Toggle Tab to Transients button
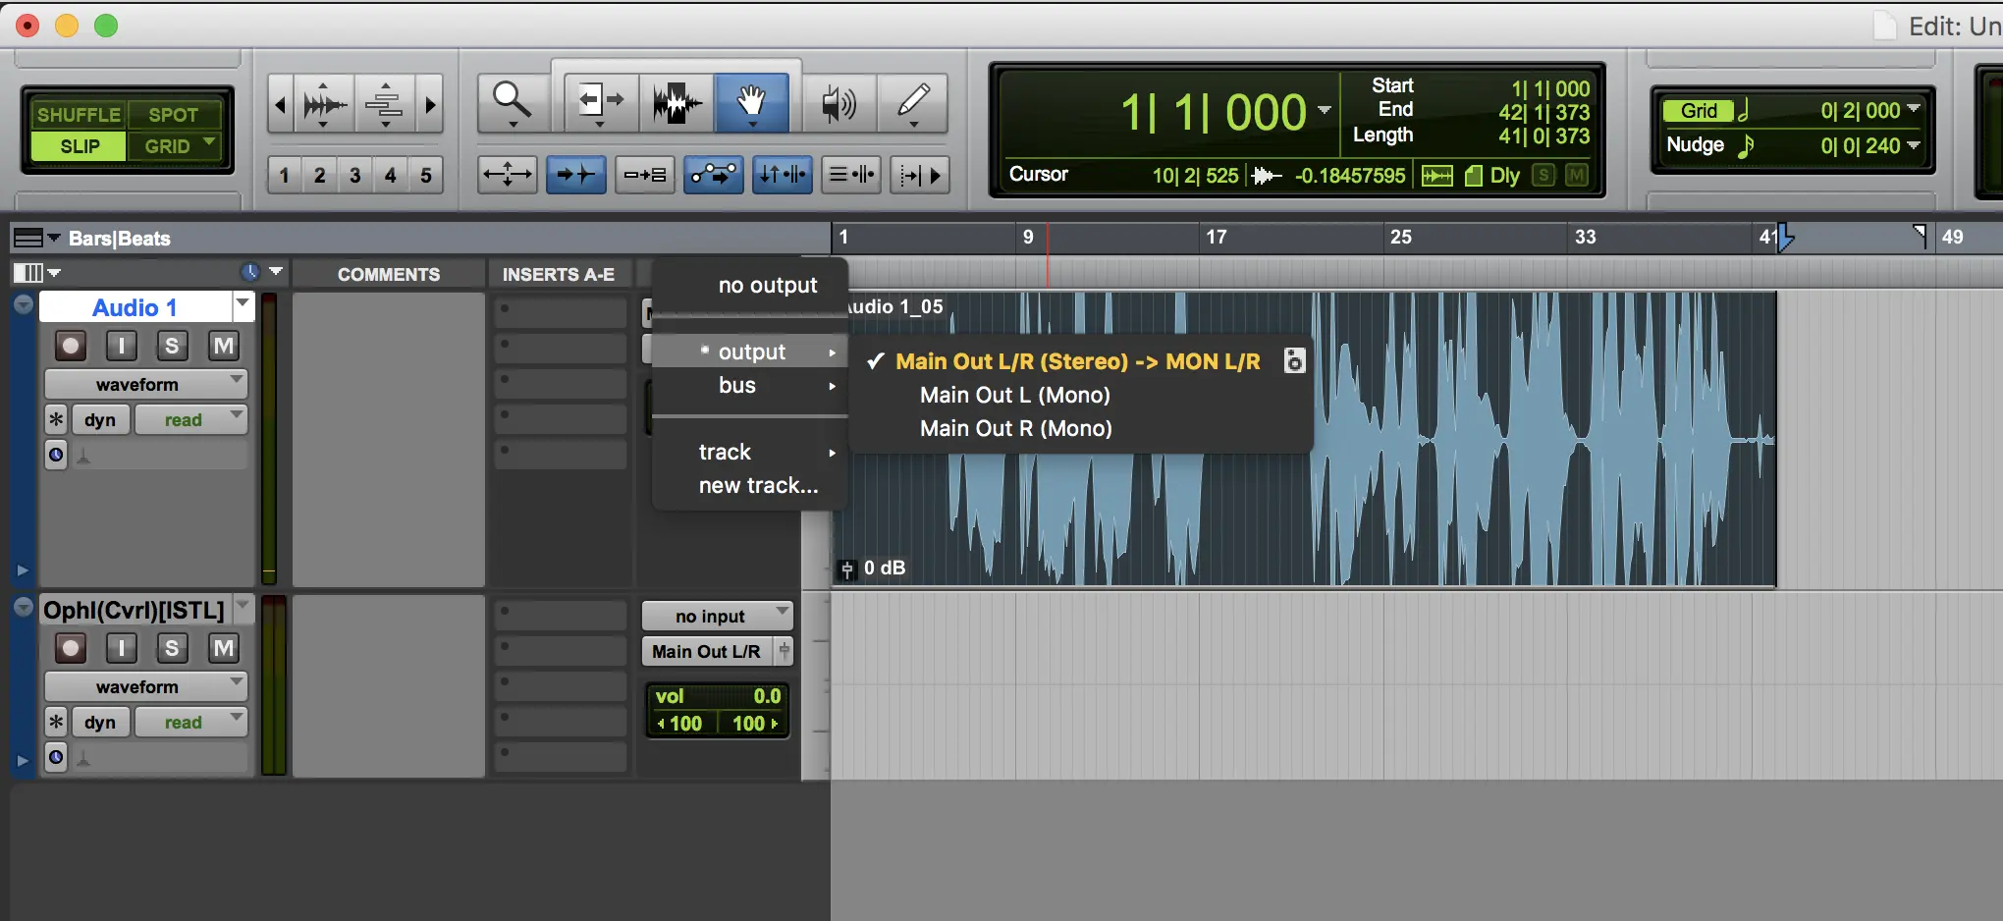 [575, 175]
